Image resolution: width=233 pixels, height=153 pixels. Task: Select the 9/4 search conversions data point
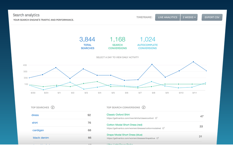(x=97, y=82)
